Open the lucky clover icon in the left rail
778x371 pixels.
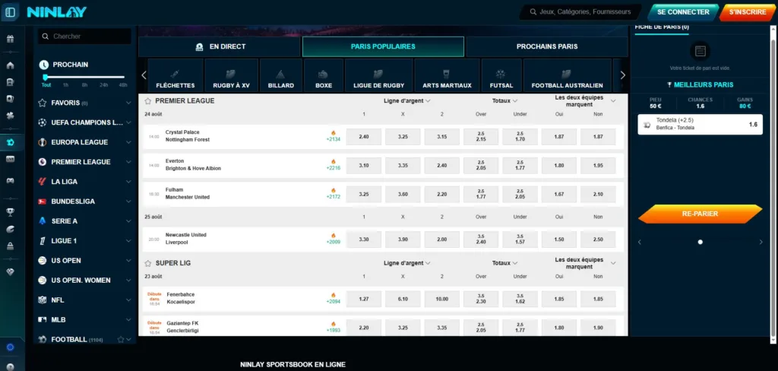click(10, 116)
